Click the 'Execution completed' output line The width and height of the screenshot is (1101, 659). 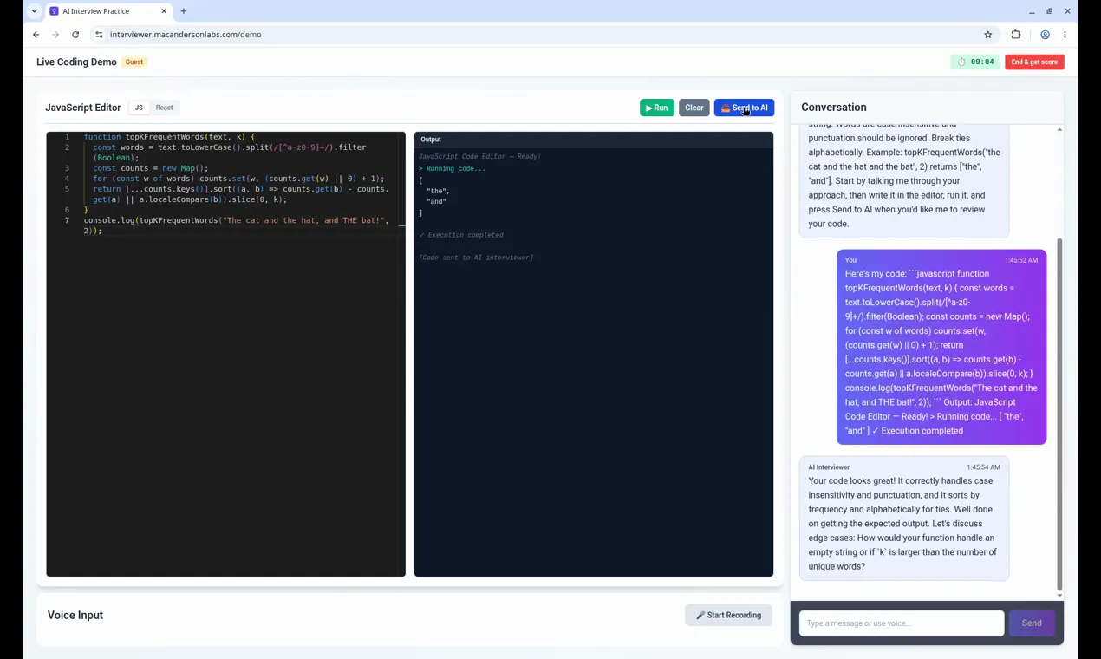461,235
